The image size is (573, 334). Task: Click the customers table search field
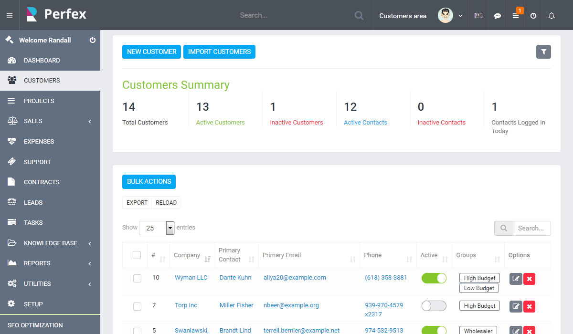[x=531, y=229]
